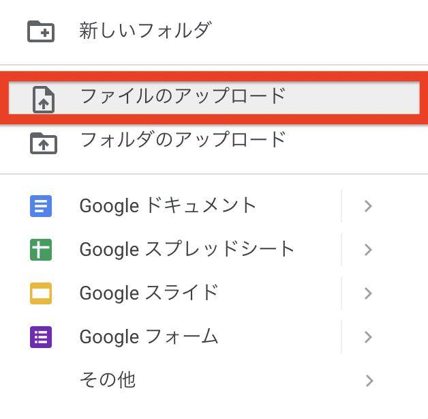
Task: Create a new Google ドキュメント
Action: coord(168,206)
